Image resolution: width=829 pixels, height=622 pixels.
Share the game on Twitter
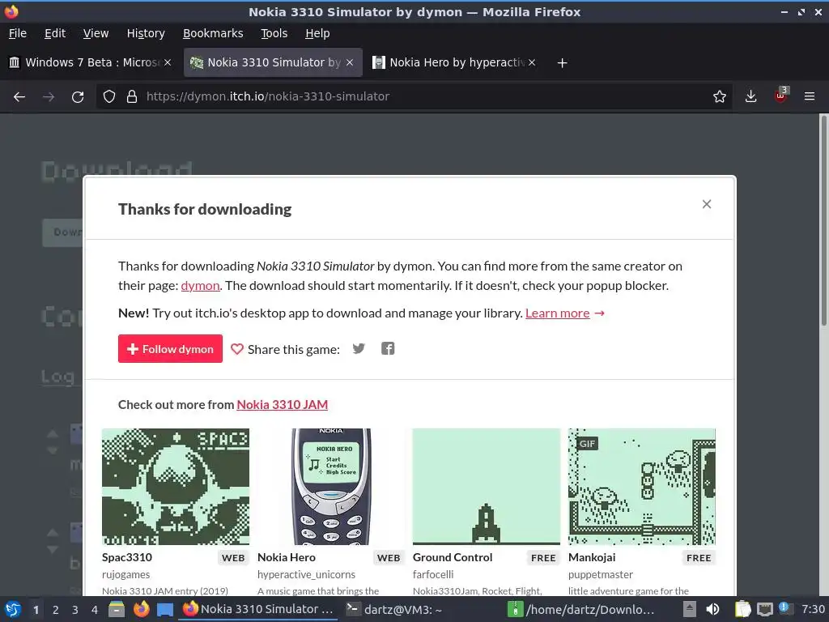click(x=359, y=348)
